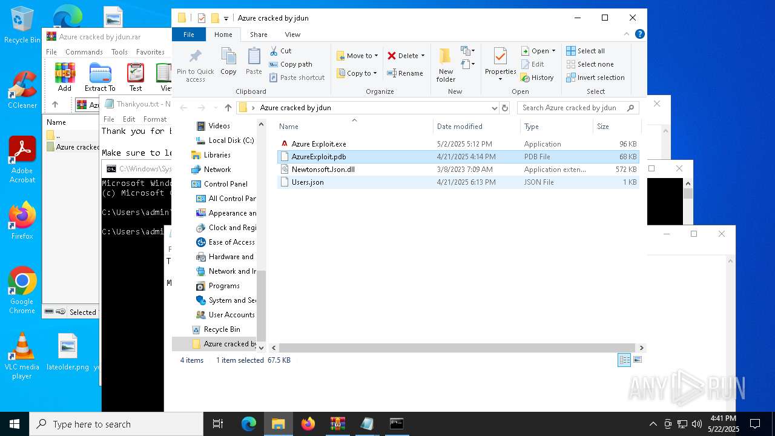Screen dimensions: 775x436
Task: Select Users.json file
Action: click(x=458, y=182)
